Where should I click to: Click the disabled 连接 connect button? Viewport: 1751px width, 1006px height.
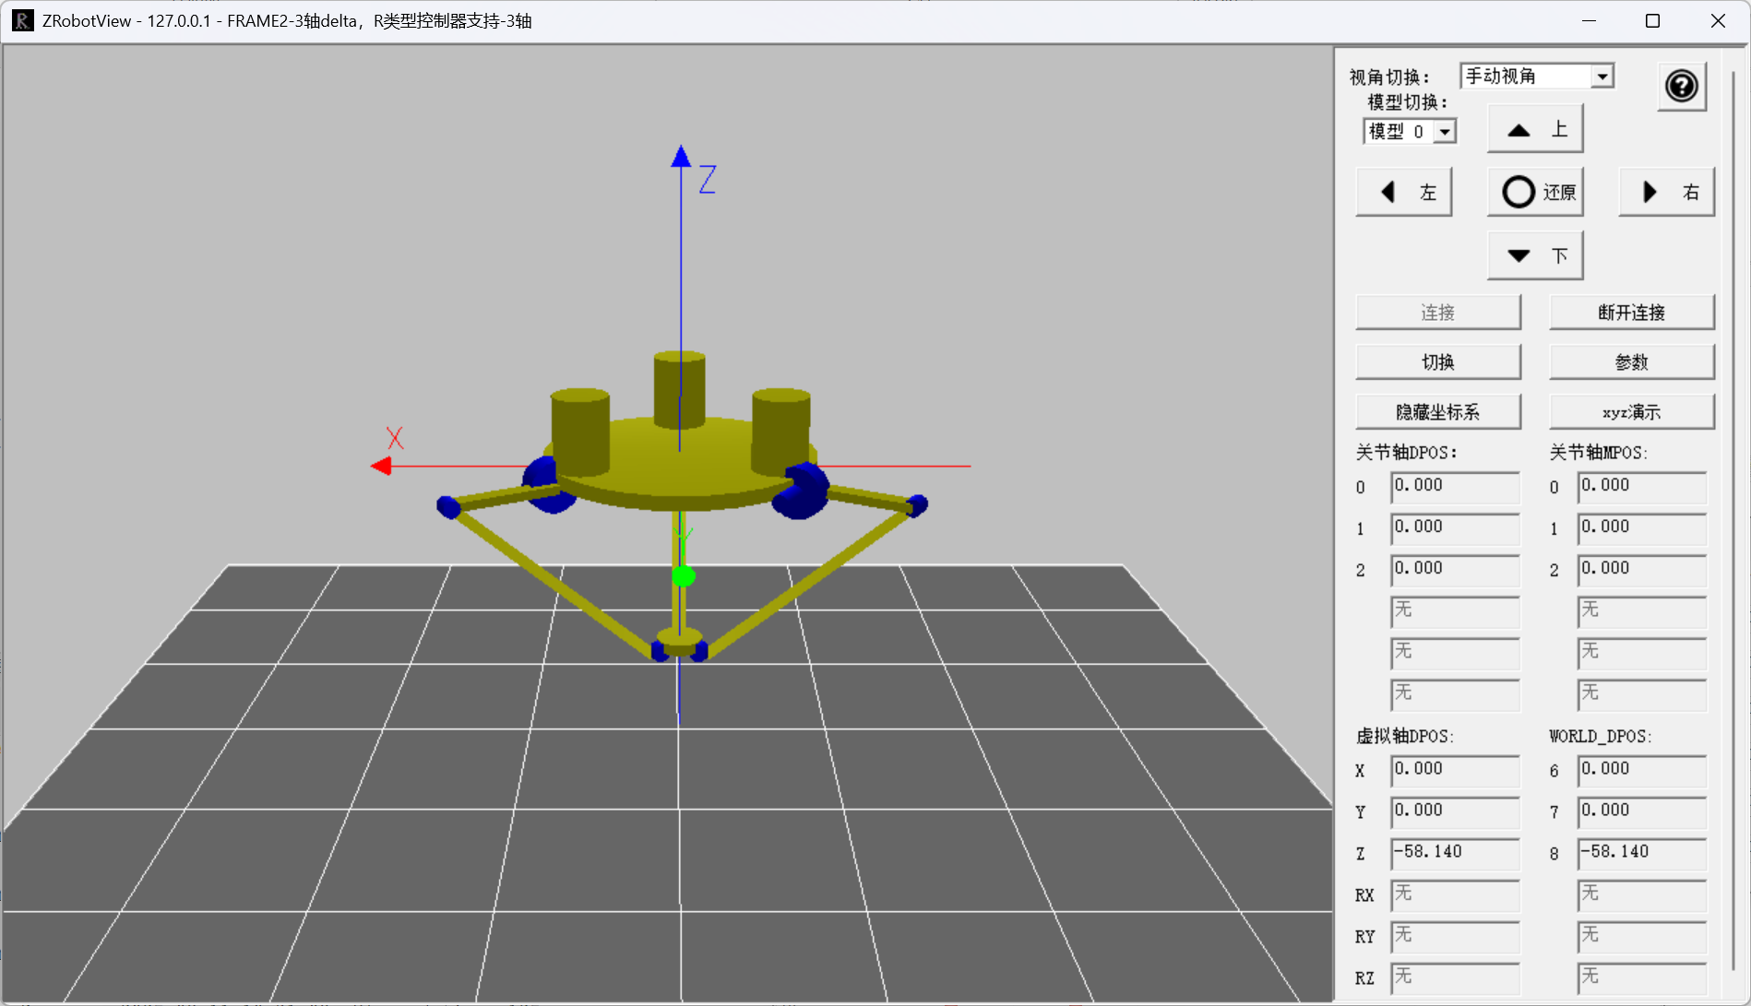point(1437,312)
